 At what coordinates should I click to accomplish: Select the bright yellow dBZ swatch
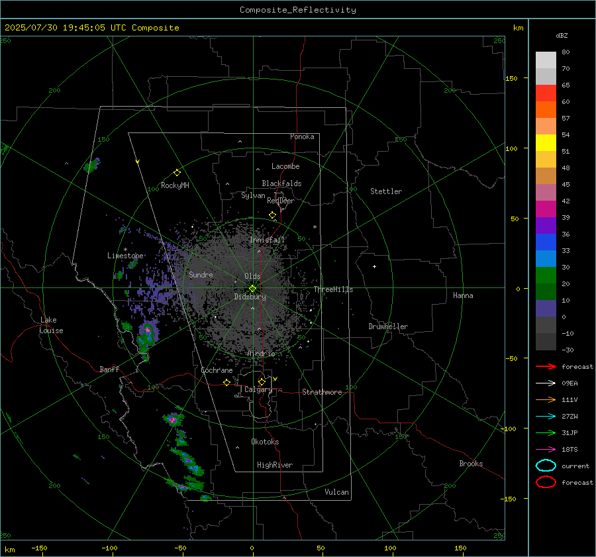(x=546, y=143)
